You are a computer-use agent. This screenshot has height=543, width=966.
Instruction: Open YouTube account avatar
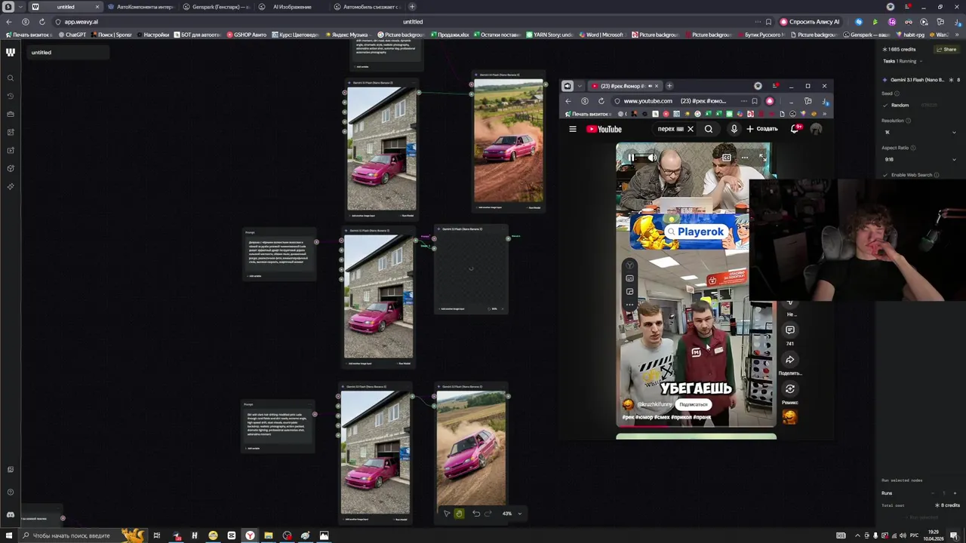click(816, 129)
